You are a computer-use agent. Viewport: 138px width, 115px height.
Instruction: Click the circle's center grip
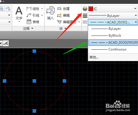34,81
